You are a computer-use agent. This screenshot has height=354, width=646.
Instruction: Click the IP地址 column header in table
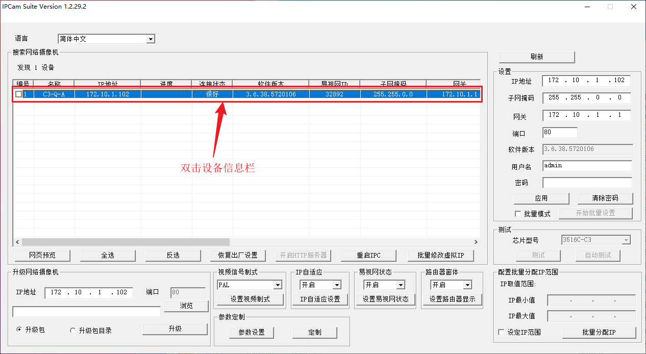click(108, 83)
